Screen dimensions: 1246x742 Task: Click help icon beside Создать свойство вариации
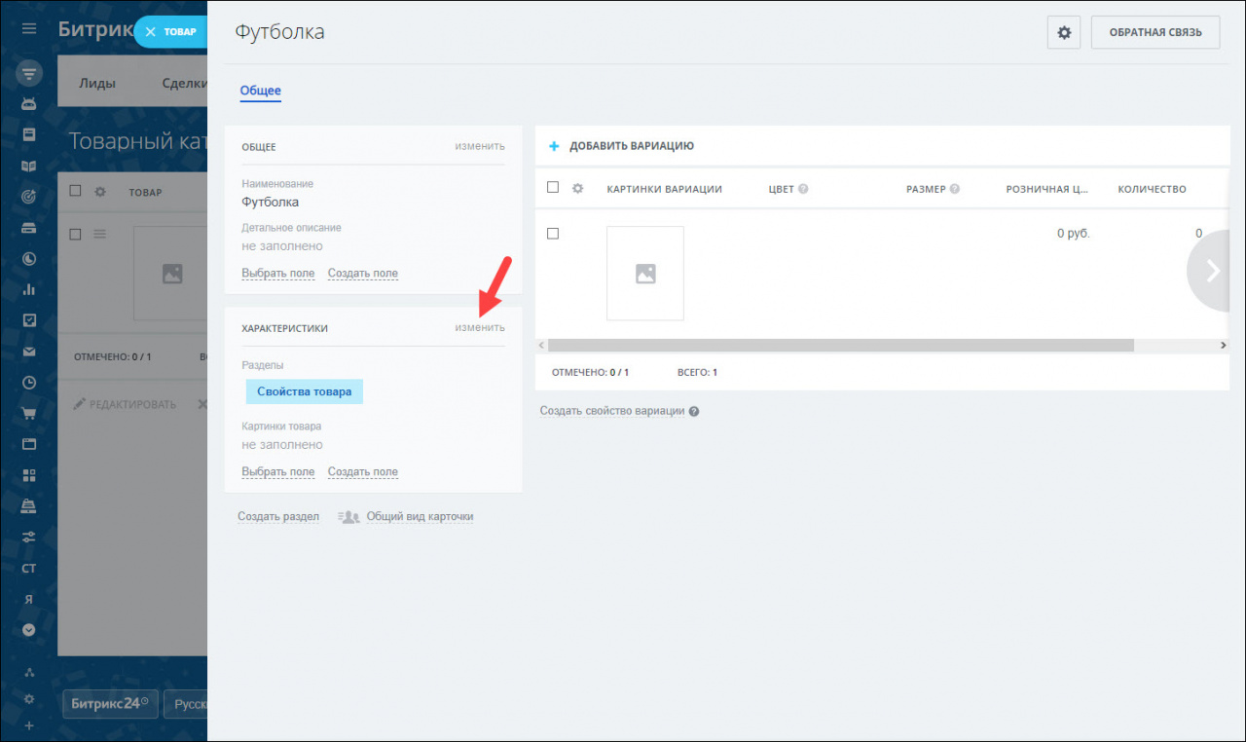(694, 412)
